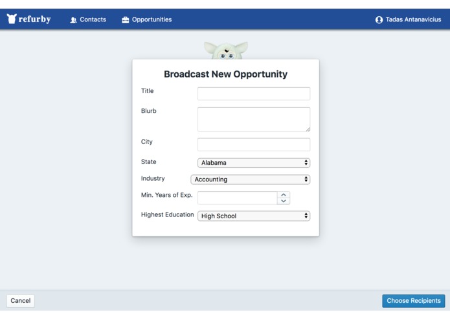Click the Cancel button

coord(20,301)
